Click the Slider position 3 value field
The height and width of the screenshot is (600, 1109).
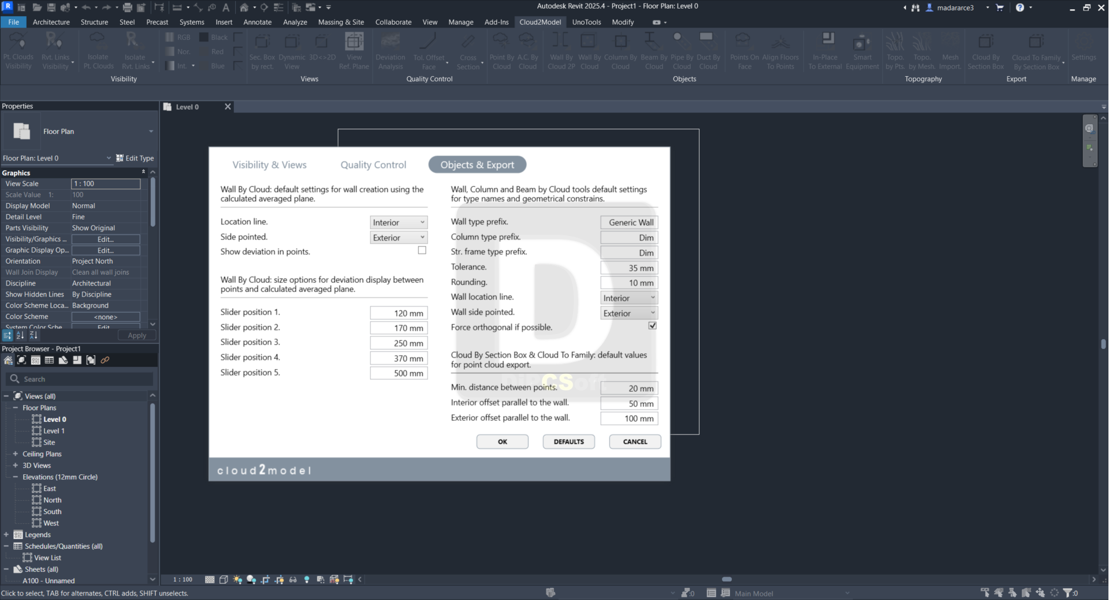399,343
